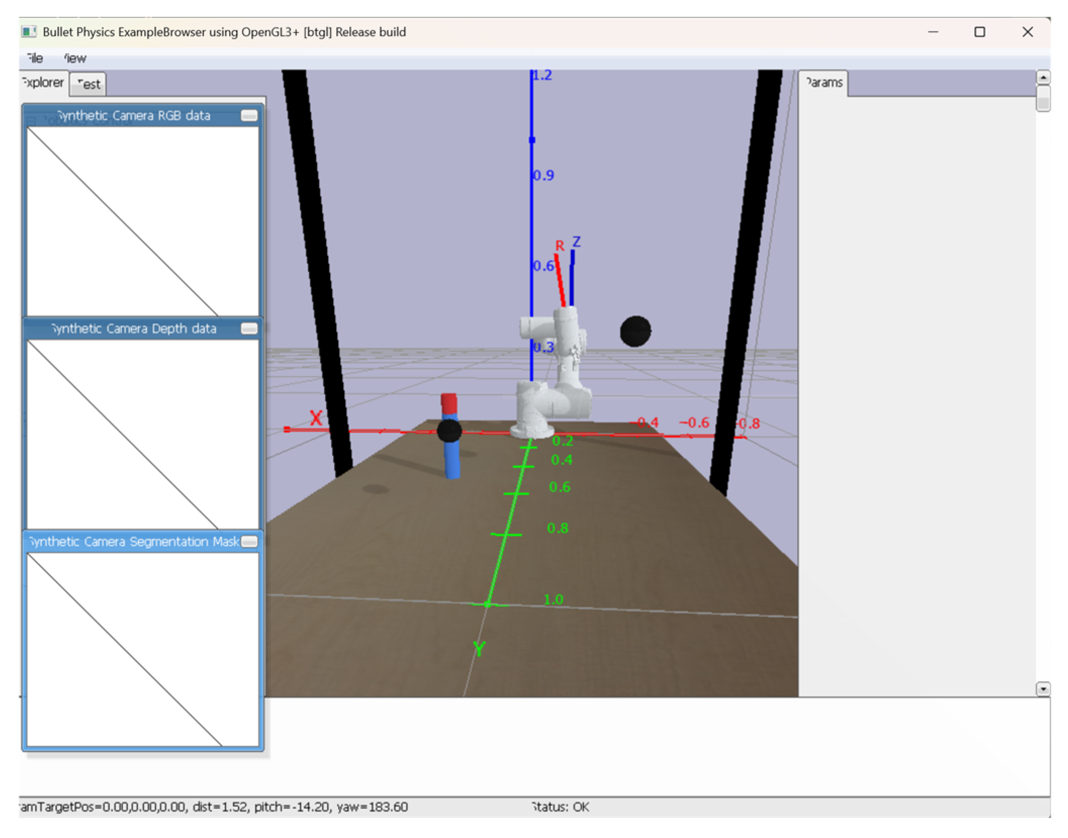The width and height of the screenshot is (1068, 838).
Task: Click the Synthetic Camera Depth data preview image
Action: point(143,434)
